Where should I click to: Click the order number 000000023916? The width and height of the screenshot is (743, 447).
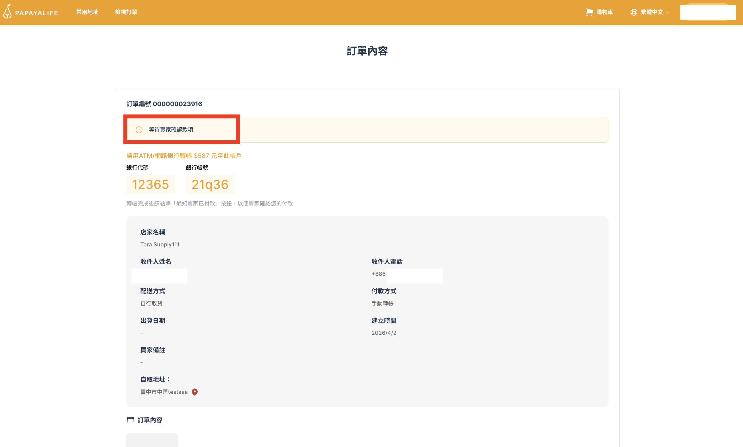[177, 104]
